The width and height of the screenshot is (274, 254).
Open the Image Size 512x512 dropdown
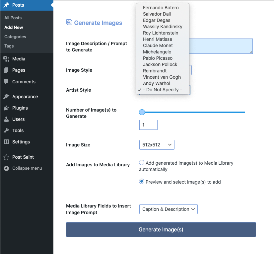(157, 145)
